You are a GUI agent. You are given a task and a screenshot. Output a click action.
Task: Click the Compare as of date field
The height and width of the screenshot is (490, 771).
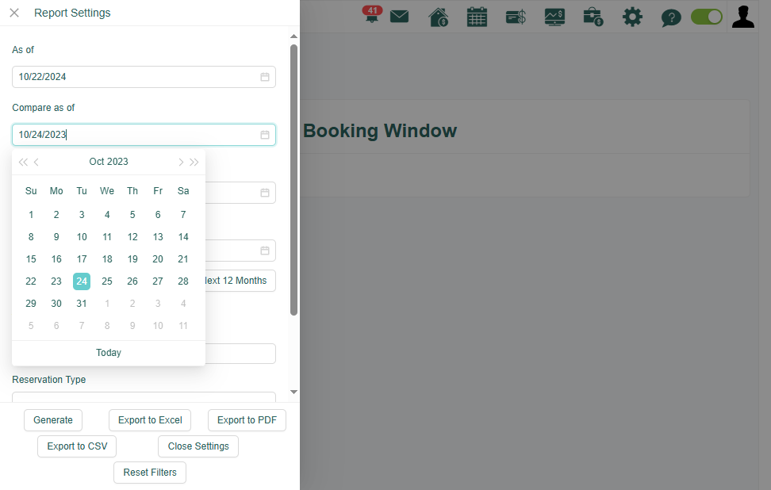[x=144, y=135]
